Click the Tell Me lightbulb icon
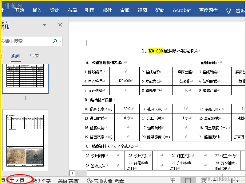 coord(228,10)
